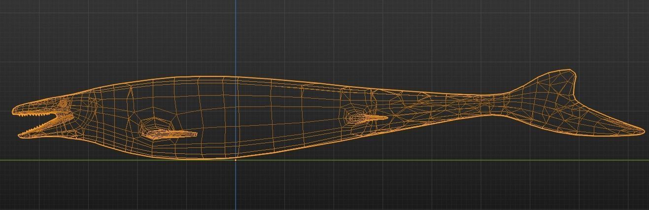Viewport: 649px width, 210px height.
Task: Click the eye on the creature's head
Action: [64, 104]
